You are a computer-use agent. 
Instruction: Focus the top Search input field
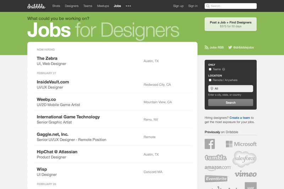click(x=230, y=6)
